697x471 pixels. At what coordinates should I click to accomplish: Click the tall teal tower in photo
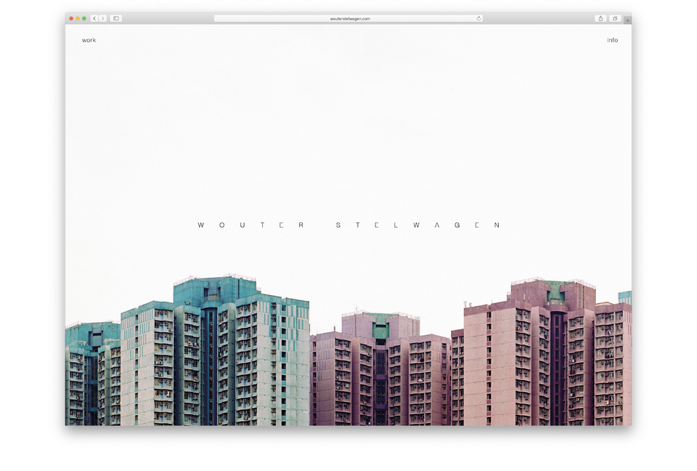coord(211,349)
